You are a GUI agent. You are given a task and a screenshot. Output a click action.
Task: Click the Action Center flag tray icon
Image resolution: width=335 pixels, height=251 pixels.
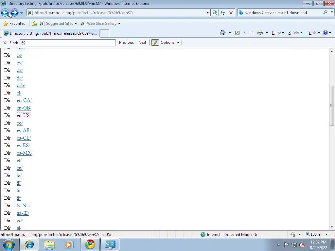pos(286,245)
